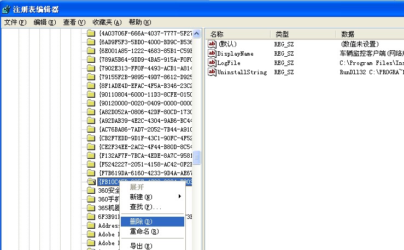Viewport: 404px width, 250px height.
Task: Click the 类型 column header
Action: 282,34
